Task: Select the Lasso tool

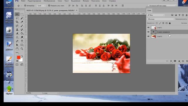Action: pyautogui.click(x=17, y=18)
